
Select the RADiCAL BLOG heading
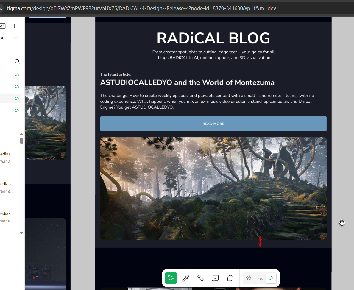[213, 38]
